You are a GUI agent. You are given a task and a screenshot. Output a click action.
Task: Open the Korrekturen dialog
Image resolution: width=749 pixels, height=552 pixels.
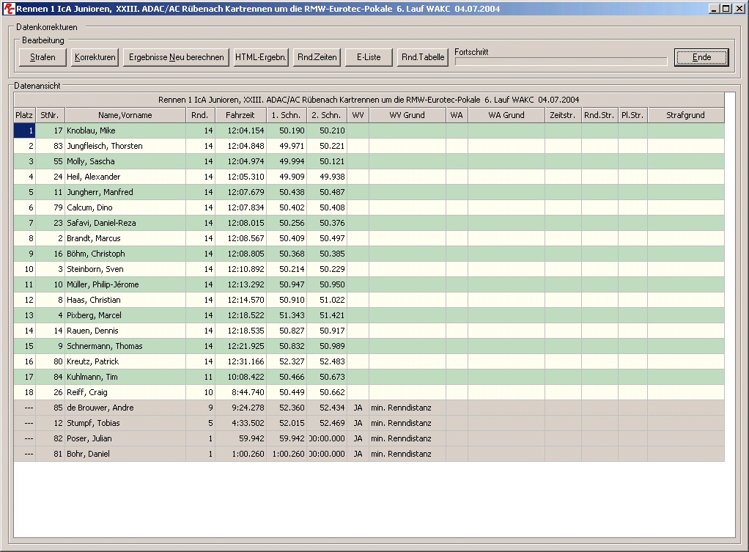(95, 57)
